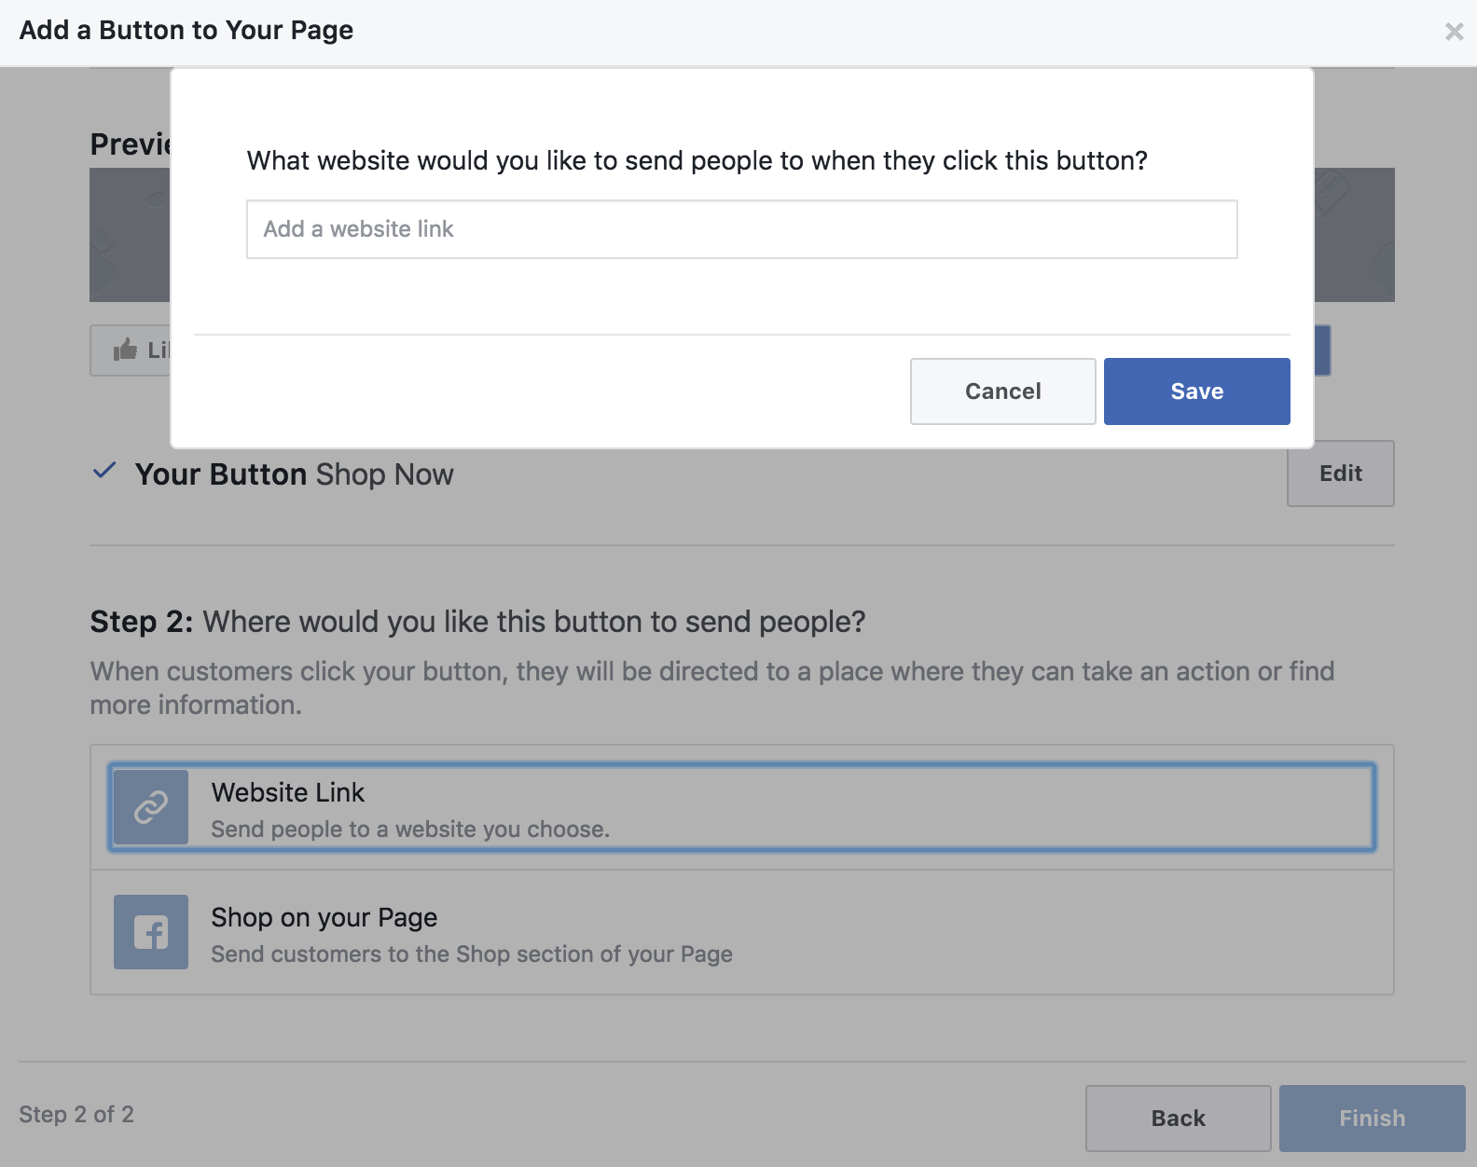Click 'Send customers to the Shop section' description
This screenshot has width=1477, height=1167.
pos(471,954)
